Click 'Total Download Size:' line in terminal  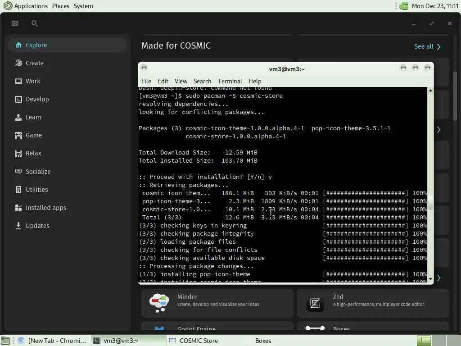198,153
